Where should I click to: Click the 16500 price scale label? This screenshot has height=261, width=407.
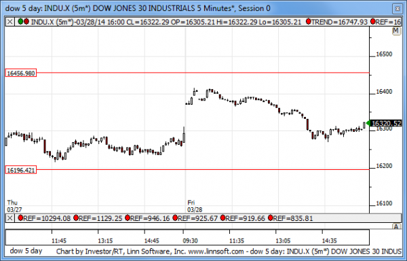click(x=384, y=54)
